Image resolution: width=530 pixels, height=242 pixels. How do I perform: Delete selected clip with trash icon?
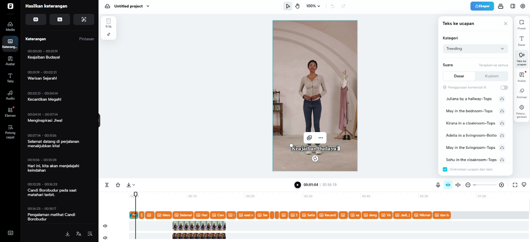[118, 185]
